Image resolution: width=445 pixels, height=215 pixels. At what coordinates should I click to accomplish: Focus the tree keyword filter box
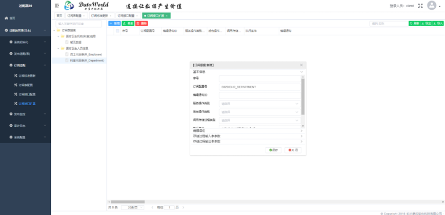(78, 24)
